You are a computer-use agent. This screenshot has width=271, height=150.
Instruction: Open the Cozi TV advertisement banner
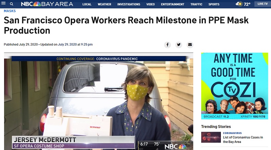234,86
